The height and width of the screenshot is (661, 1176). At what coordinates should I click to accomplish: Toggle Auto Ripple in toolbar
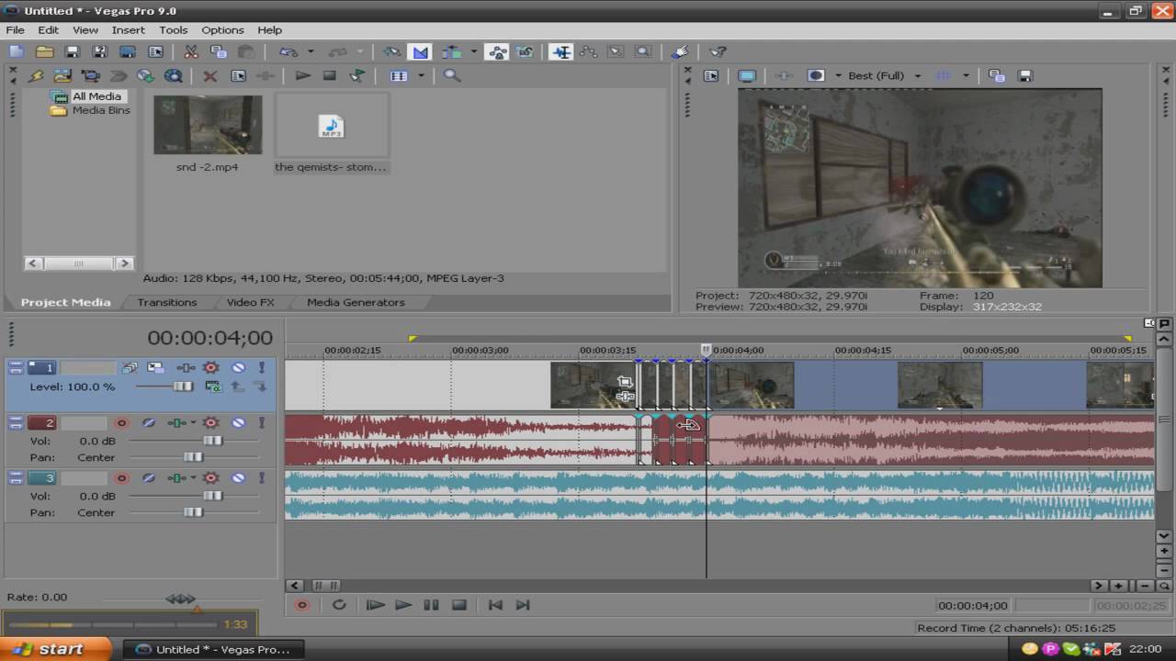[450, 52]
